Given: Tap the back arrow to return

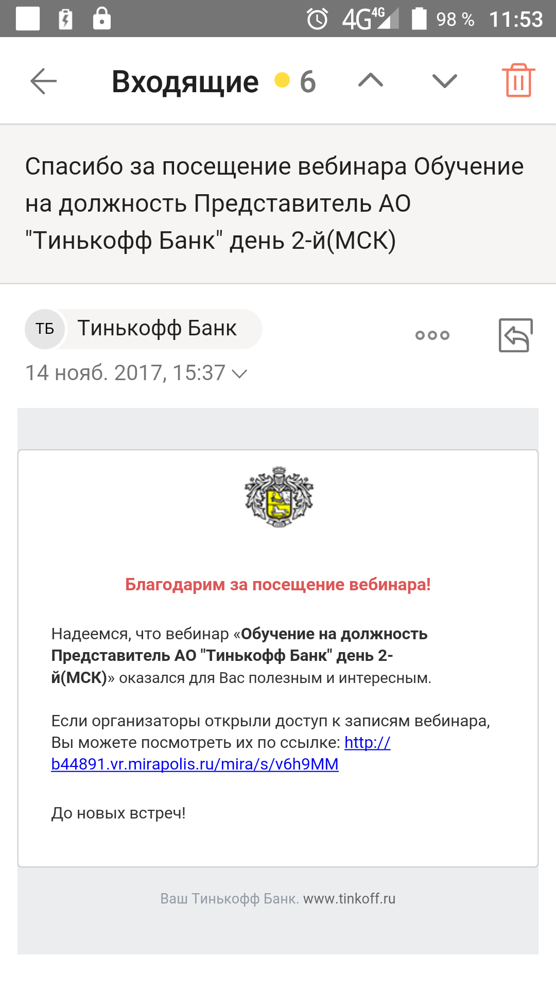Looking at the screenshot, I should (x=43, y=81).
